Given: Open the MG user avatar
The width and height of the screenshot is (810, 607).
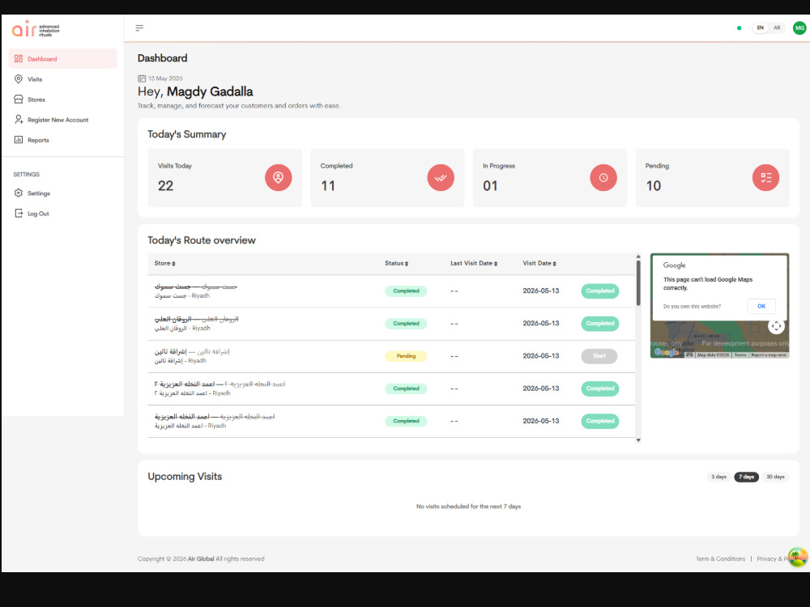Looking at the screenshot, I should [799, 28].
